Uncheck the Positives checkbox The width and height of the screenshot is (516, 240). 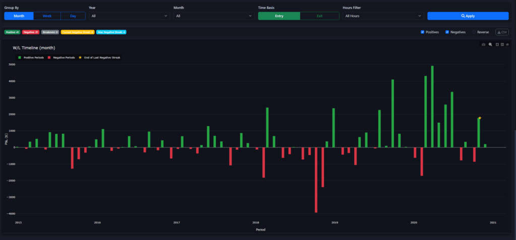click(422, 32)
